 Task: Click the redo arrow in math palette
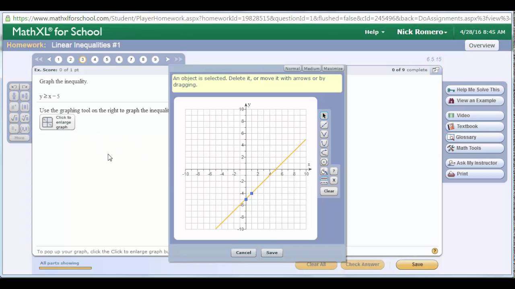pyautogui.click(x=25, y=87)
